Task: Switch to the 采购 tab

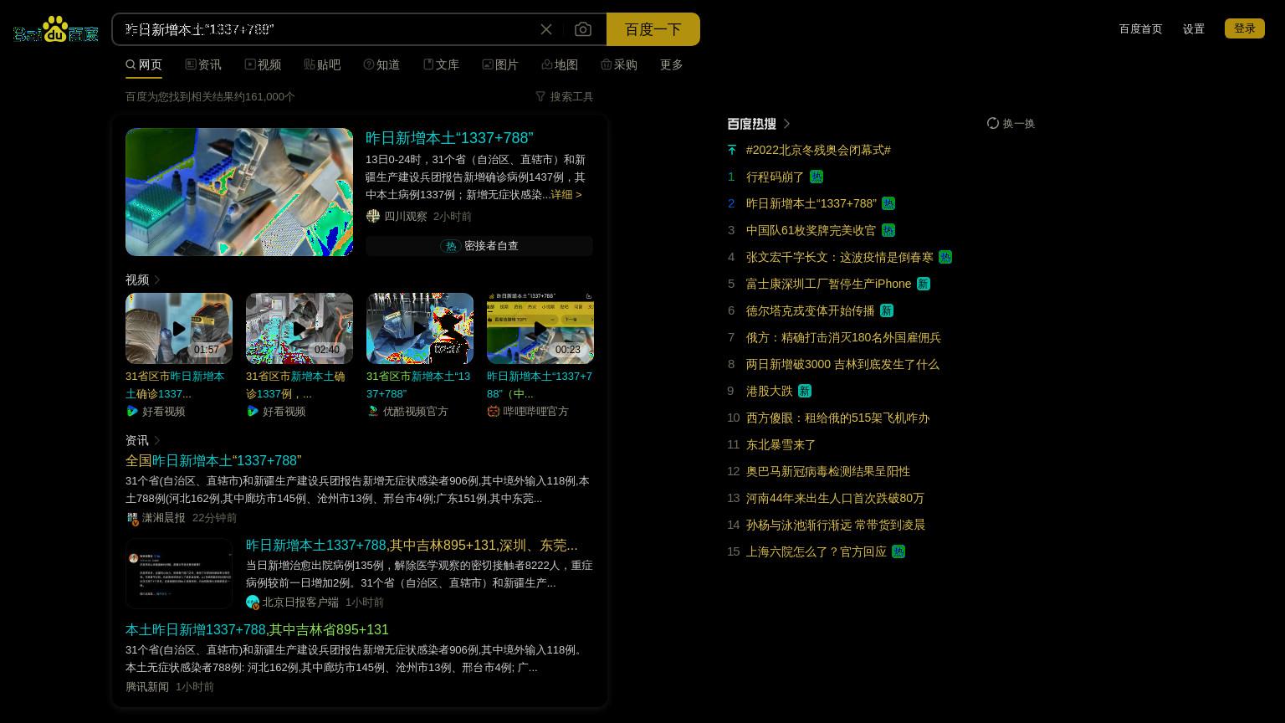Action: (x=619, y=64)
